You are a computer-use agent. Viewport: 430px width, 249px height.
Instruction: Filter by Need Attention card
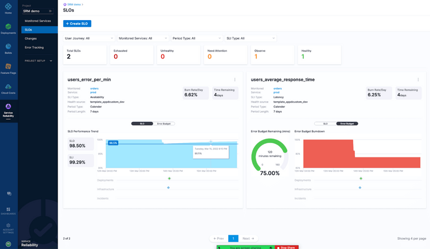[x=225, y=55]
